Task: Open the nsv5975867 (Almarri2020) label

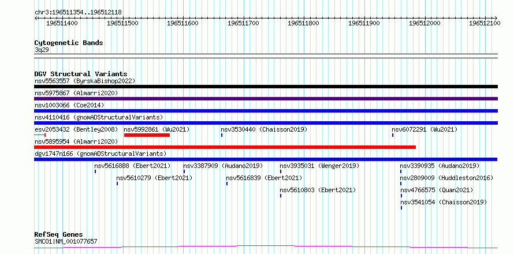Action: tap(76, 93)
